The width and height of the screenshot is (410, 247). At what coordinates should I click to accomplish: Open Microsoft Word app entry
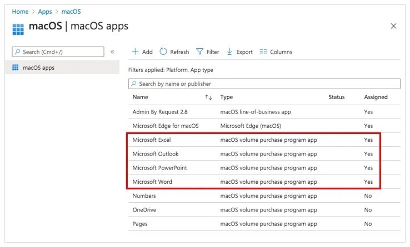tap(152, 182)
